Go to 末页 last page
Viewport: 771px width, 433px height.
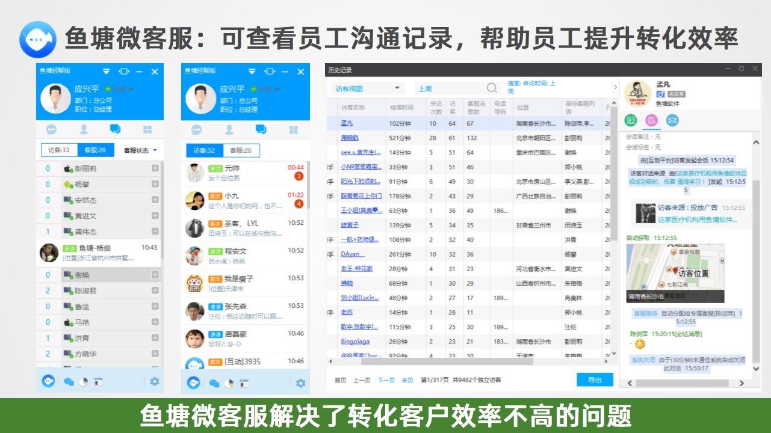point(407,380)
